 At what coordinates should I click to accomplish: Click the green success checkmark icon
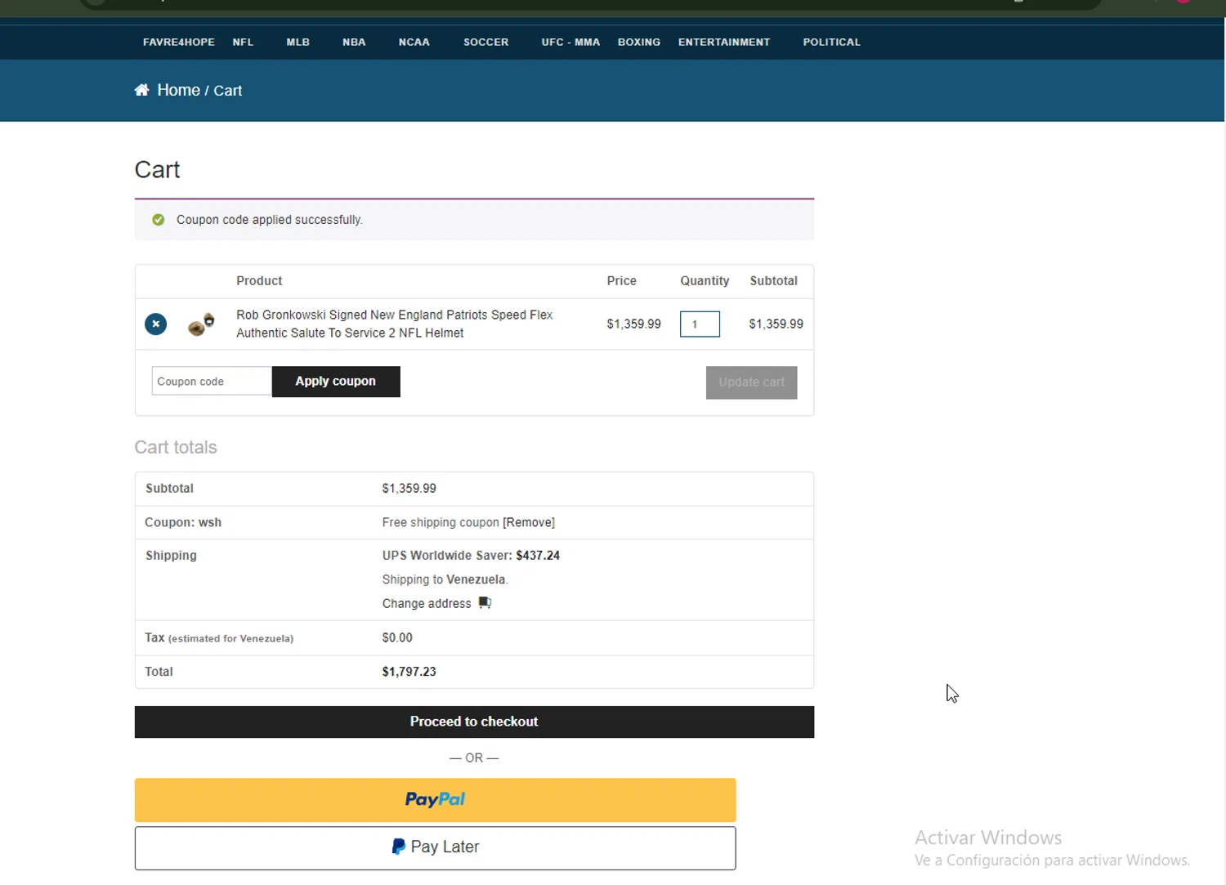click(x=159, y=220)
